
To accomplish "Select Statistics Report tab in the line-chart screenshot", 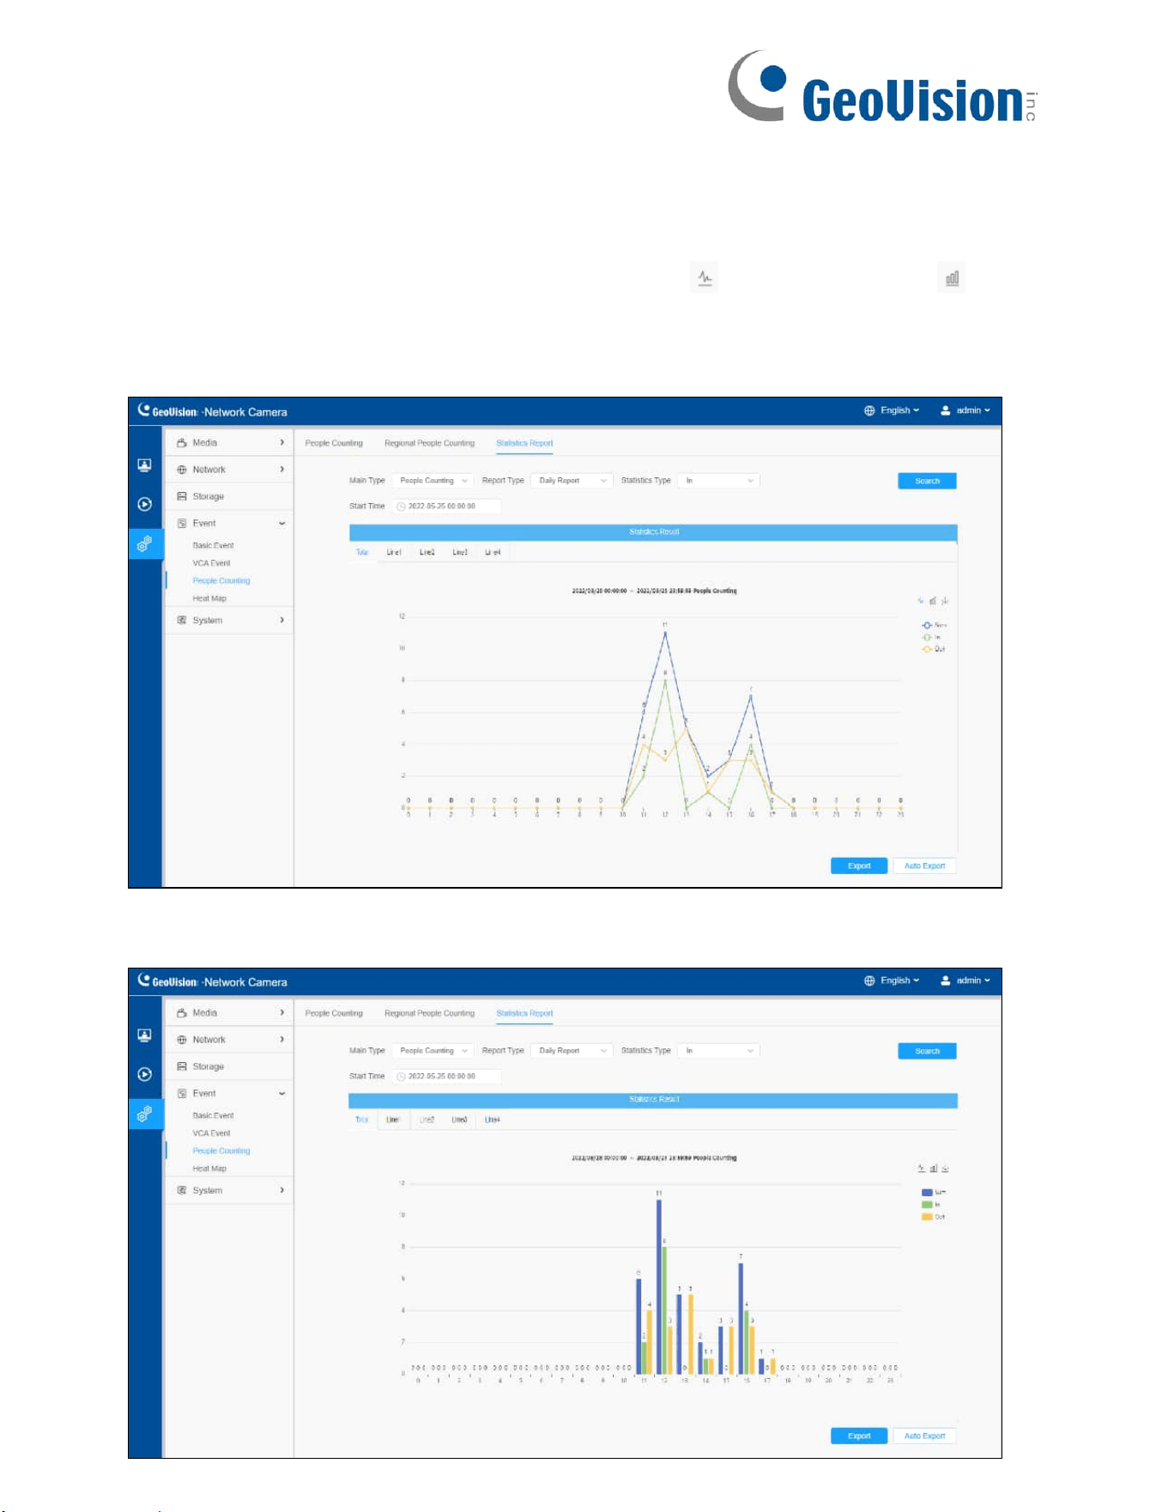I will (524, 443).
